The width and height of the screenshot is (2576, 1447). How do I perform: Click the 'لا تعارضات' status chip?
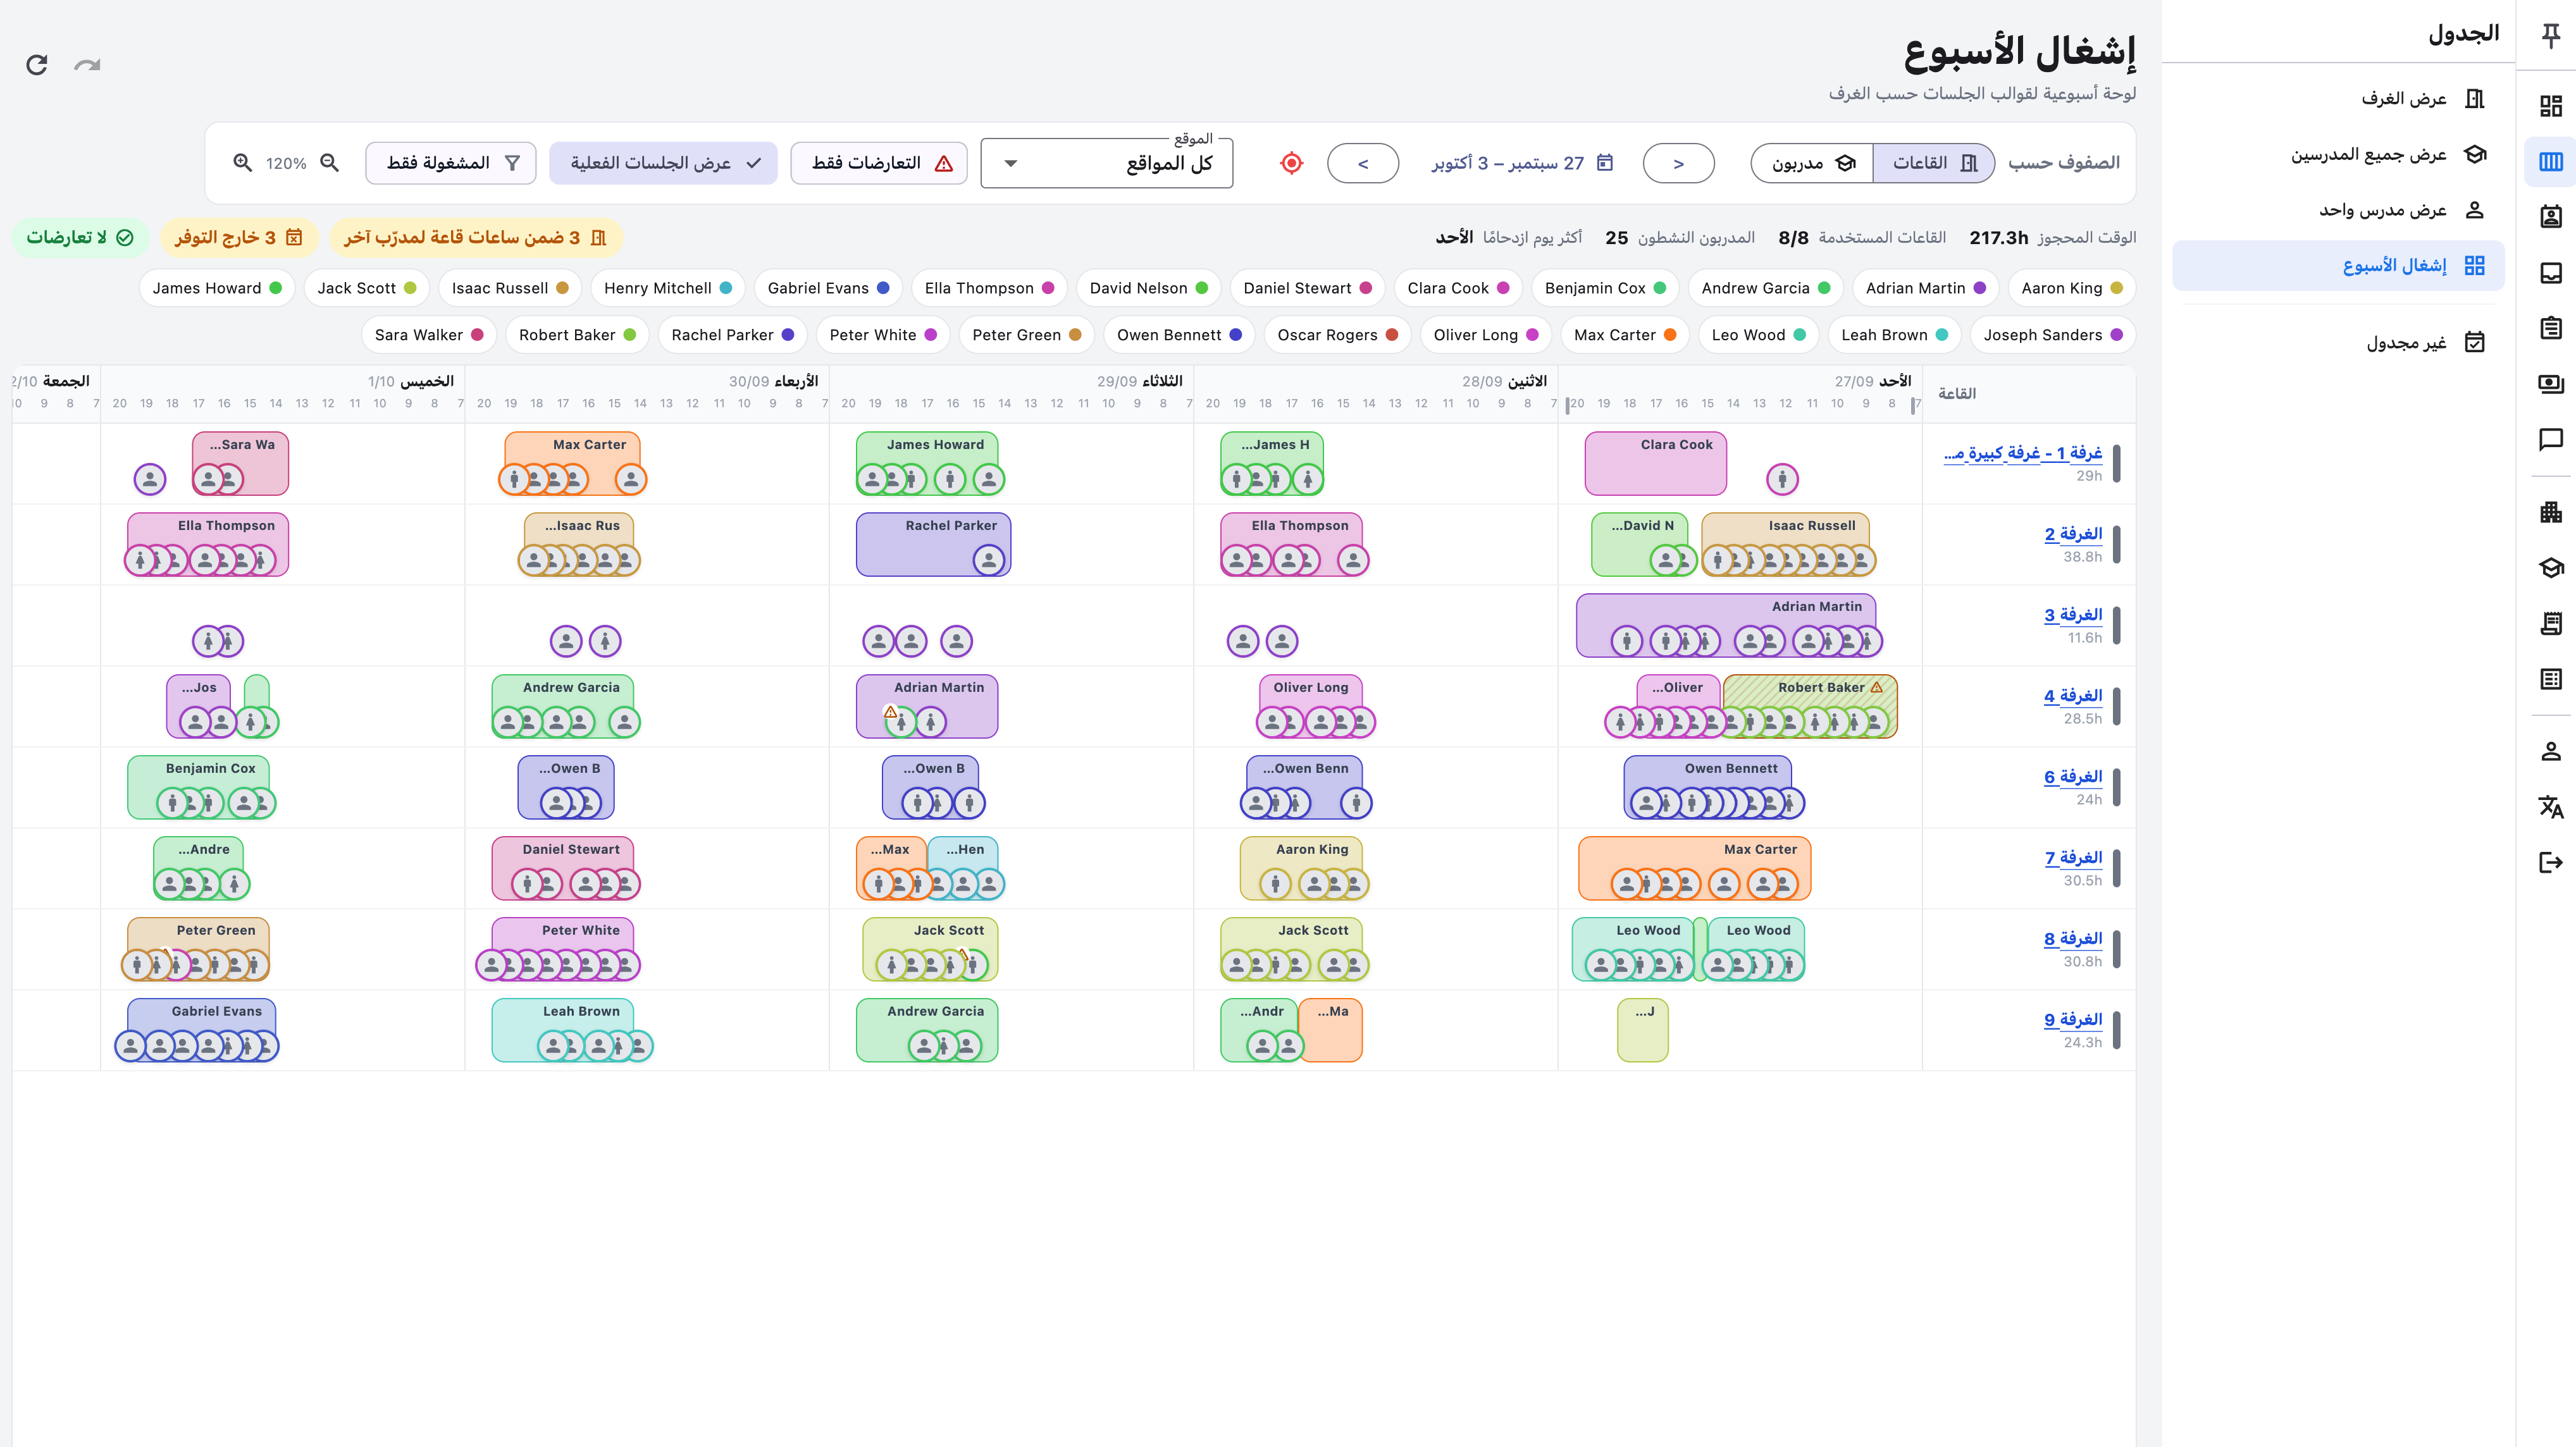(80, 237)
